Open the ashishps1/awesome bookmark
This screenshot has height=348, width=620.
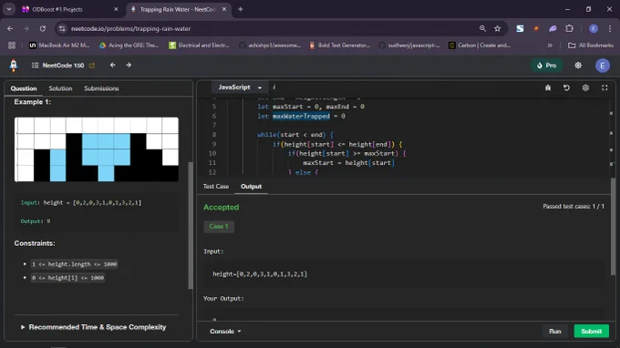click(270, 46)
